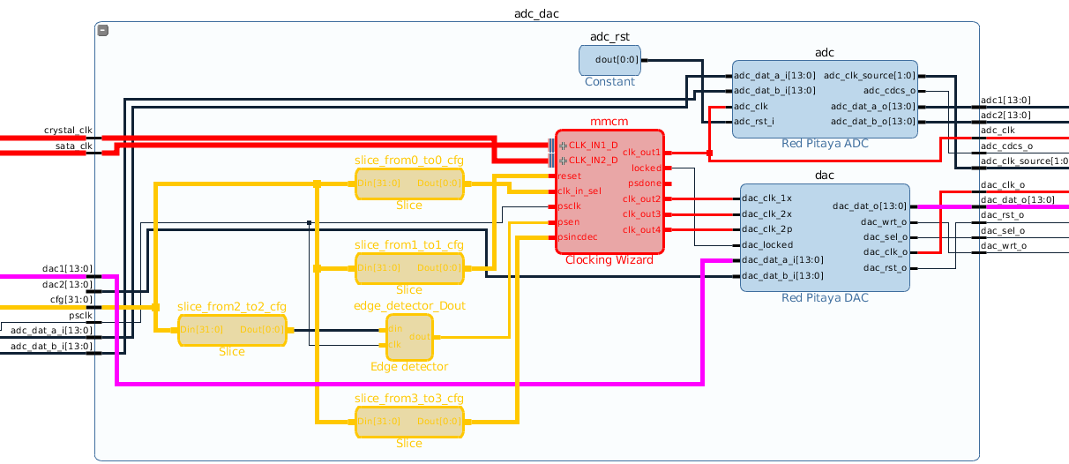Viewport: 1069px width, 464px height.
Task: Select the slice_from0_to0_cfg Slice block
Action: click(x=409, y=183)
